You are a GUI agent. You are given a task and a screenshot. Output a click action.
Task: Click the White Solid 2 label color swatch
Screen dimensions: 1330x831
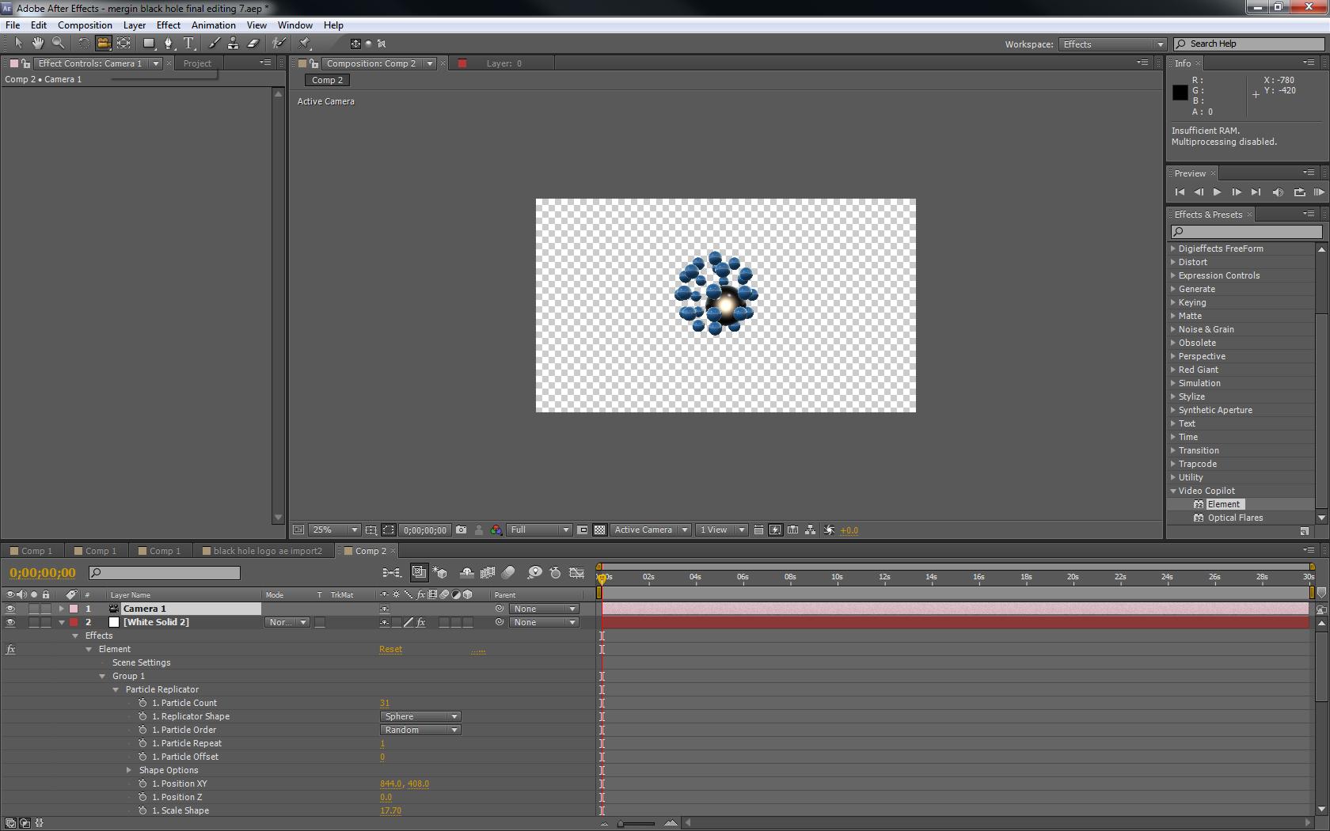(x=74, y=623)
